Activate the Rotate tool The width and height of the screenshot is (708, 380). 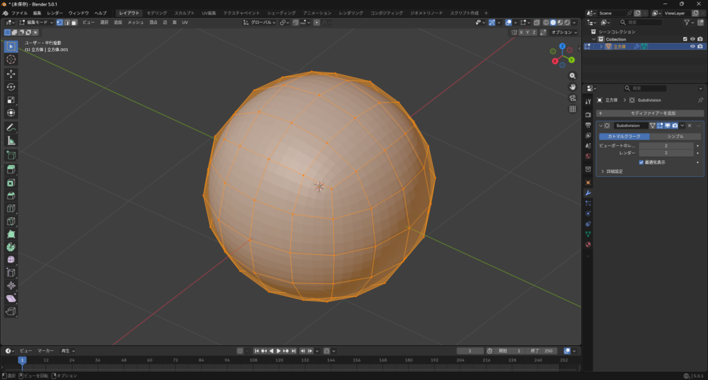[x=11, y=87]
